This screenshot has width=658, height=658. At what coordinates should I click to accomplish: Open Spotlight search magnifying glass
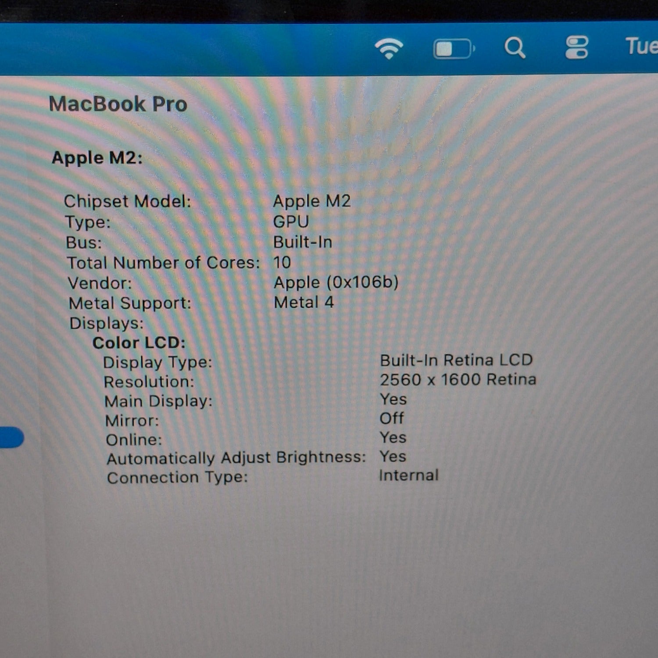point(515,47)
